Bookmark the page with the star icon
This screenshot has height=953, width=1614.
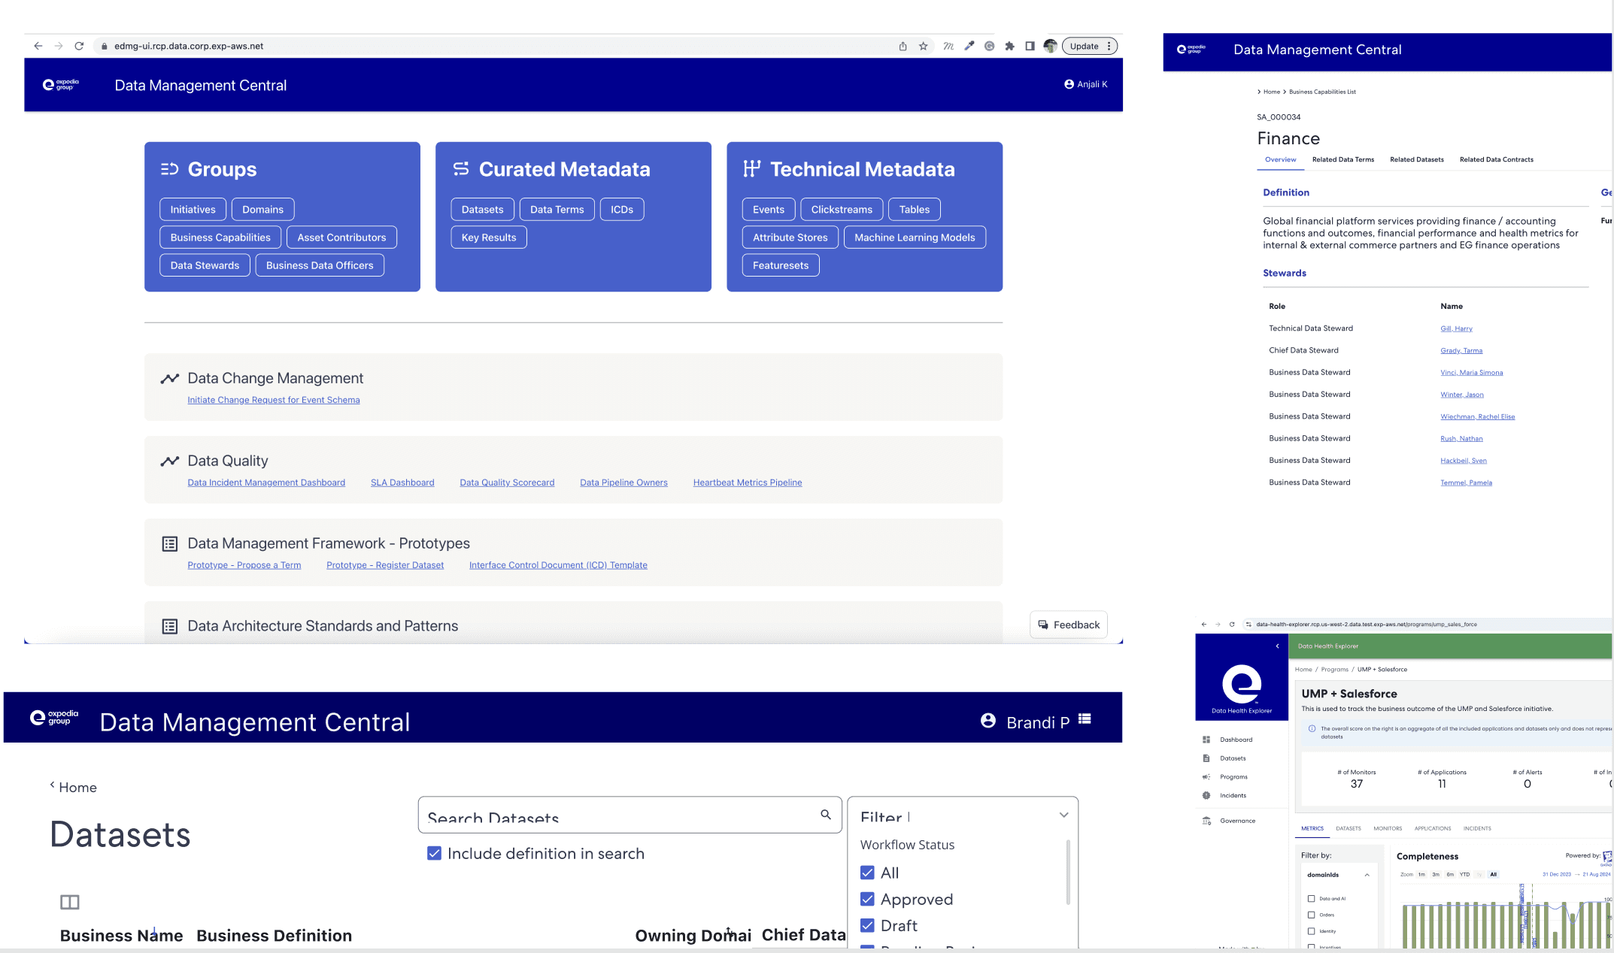(x=924, y=46)
